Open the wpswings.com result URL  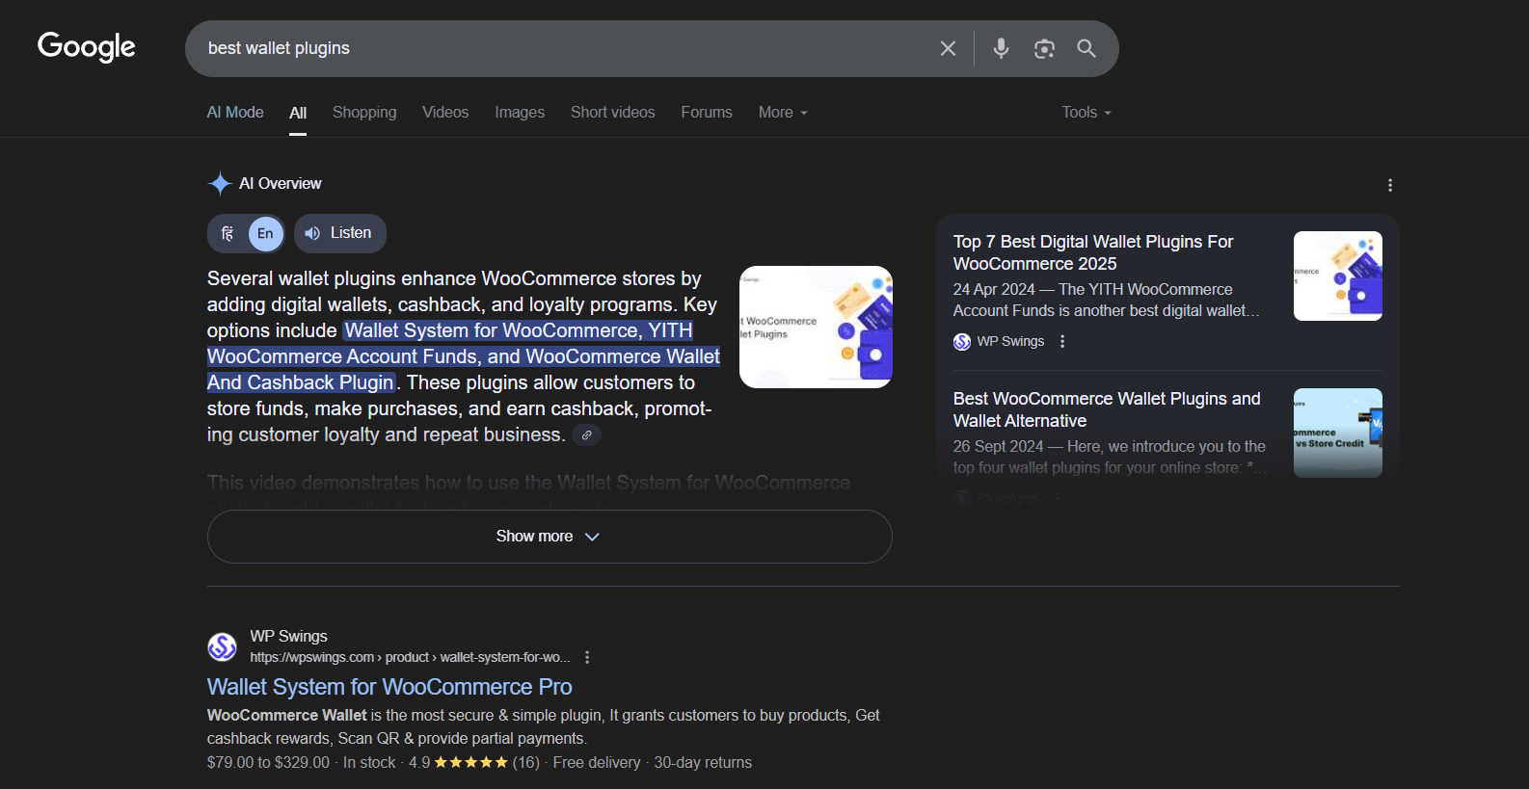coord(410,657)
